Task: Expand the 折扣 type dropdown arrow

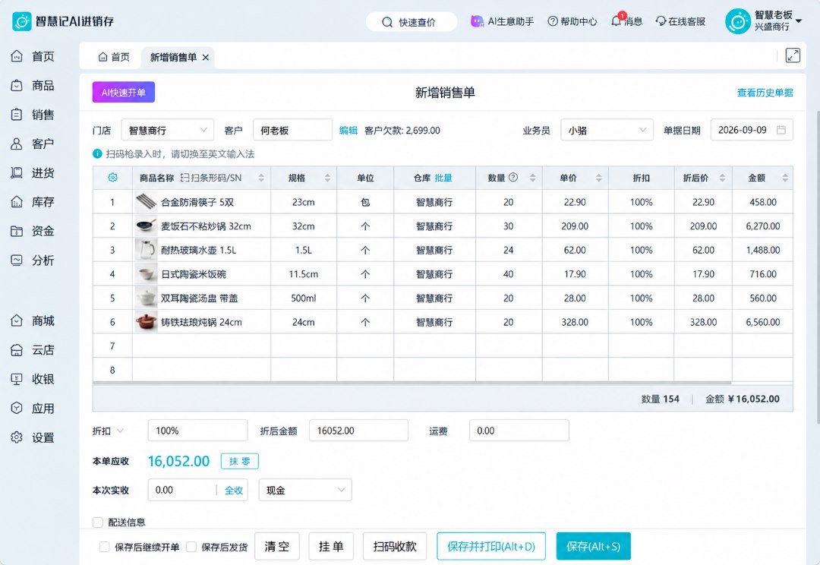Action: pyautogui.click(x=120, y=431)
